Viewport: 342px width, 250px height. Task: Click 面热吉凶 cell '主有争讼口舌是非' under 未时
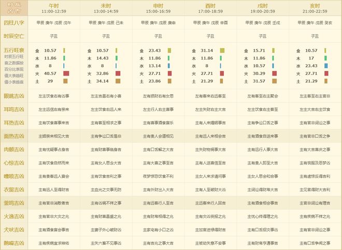[x=106, y=136]
